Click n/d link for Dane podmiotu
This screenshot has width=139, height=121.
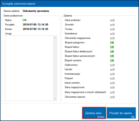(112, 20)
